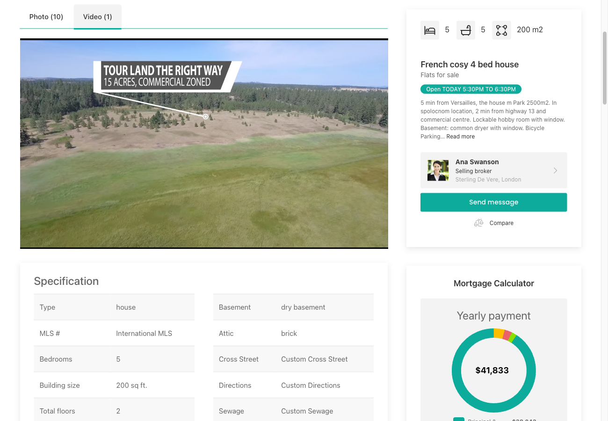Click the French cosy 4 bed house title
Viewport: 608px width, 421px height.
[470, 64]
